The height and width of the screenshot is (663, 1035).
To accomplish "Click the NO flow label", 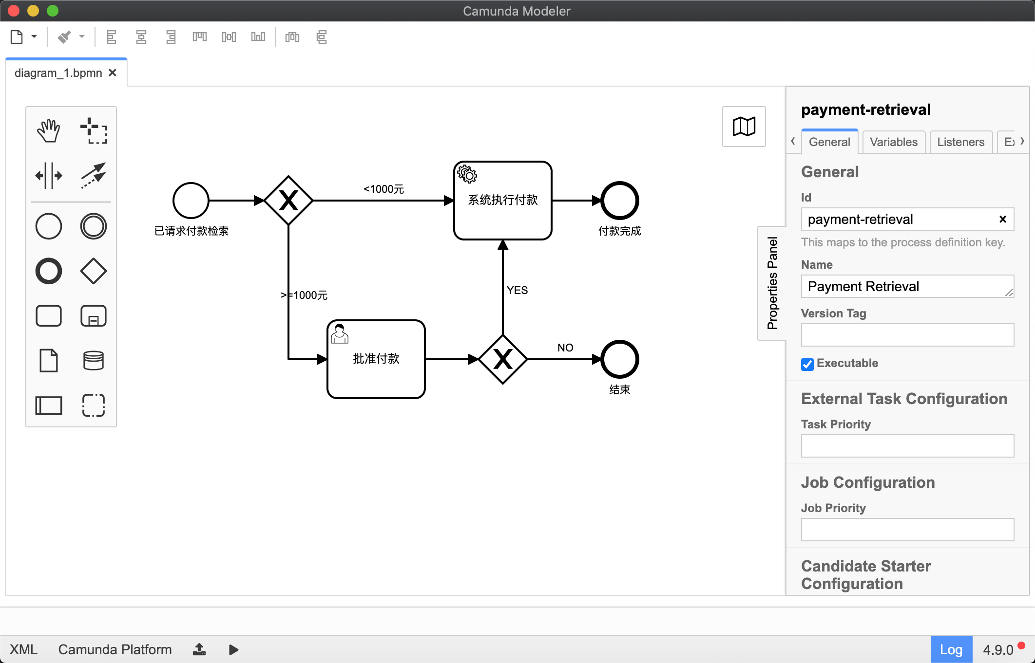I will 565,348.
